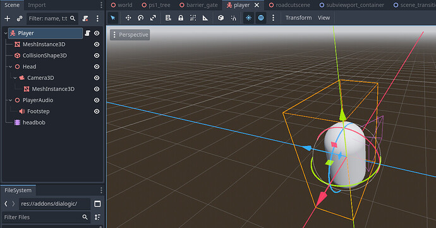The width and height of the screenshot is (436, 228).
Task: Choose the Scale mode tool
Action: pos(153,18)
